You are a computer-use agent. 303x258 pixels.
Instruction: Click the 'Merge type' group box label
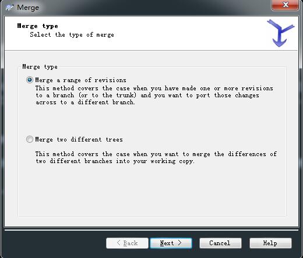click(x=40, y=67)
